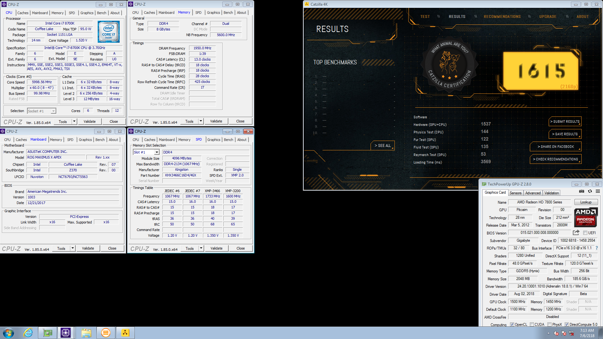Show hidden system tray icons
Viewport: 603px width, 339px height.
tap(548, 333)
